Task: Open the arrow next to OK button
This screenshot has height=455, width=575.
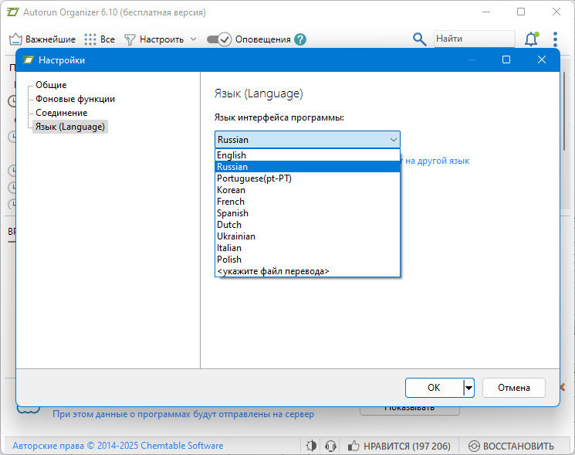Action: click(x=468, y=388)
